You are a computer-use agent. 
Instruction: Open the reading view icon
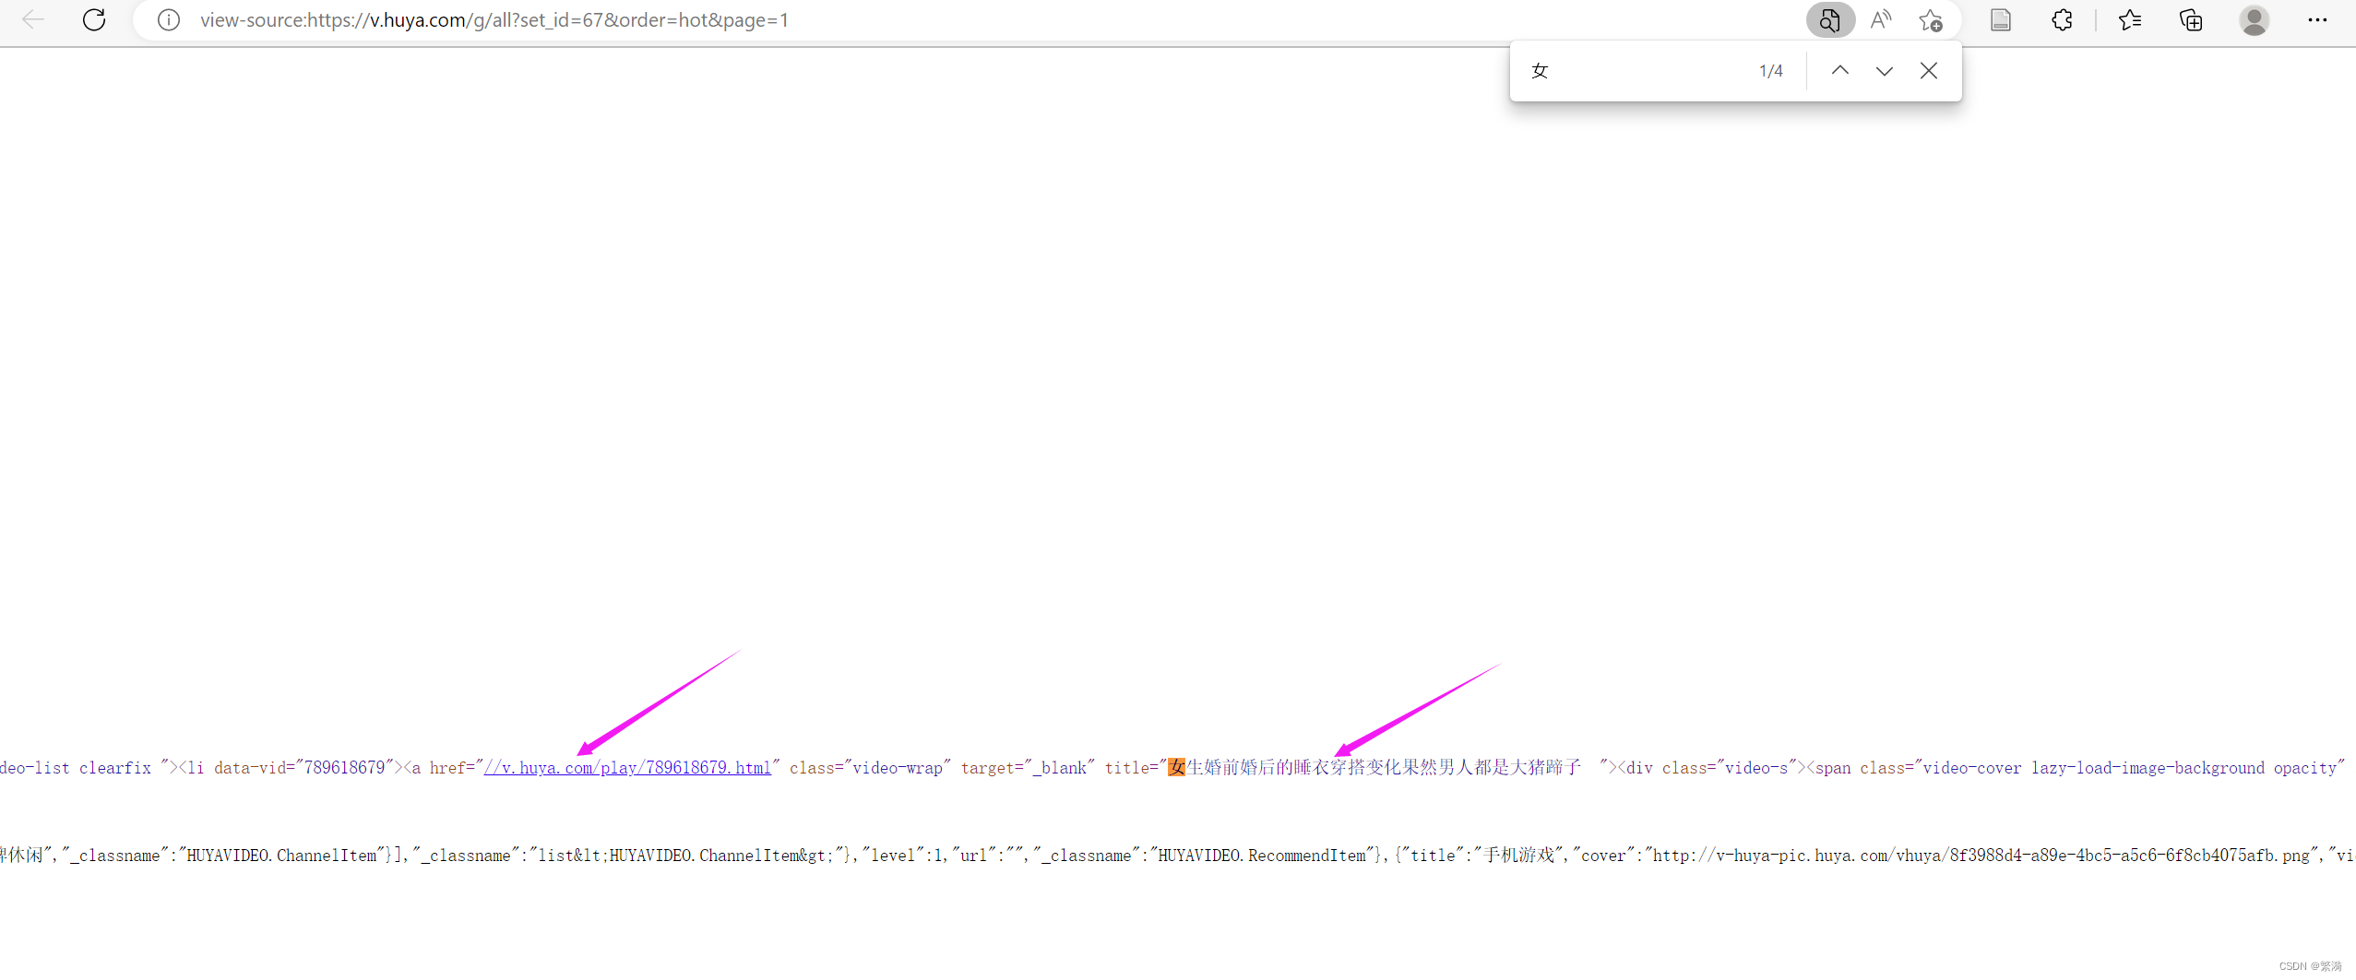pyautogui.click(x=2001, y=19)
